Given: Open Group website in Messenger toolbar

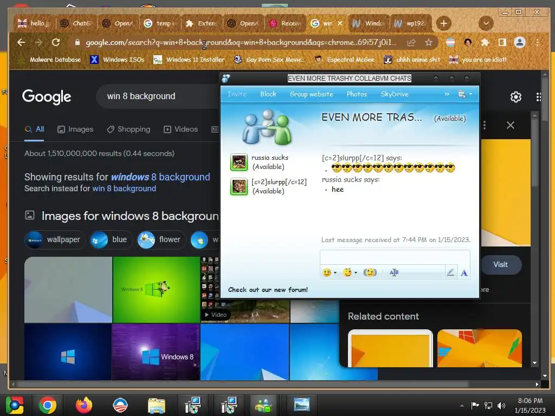Looking at the screenshot, I should coord(312,94).
